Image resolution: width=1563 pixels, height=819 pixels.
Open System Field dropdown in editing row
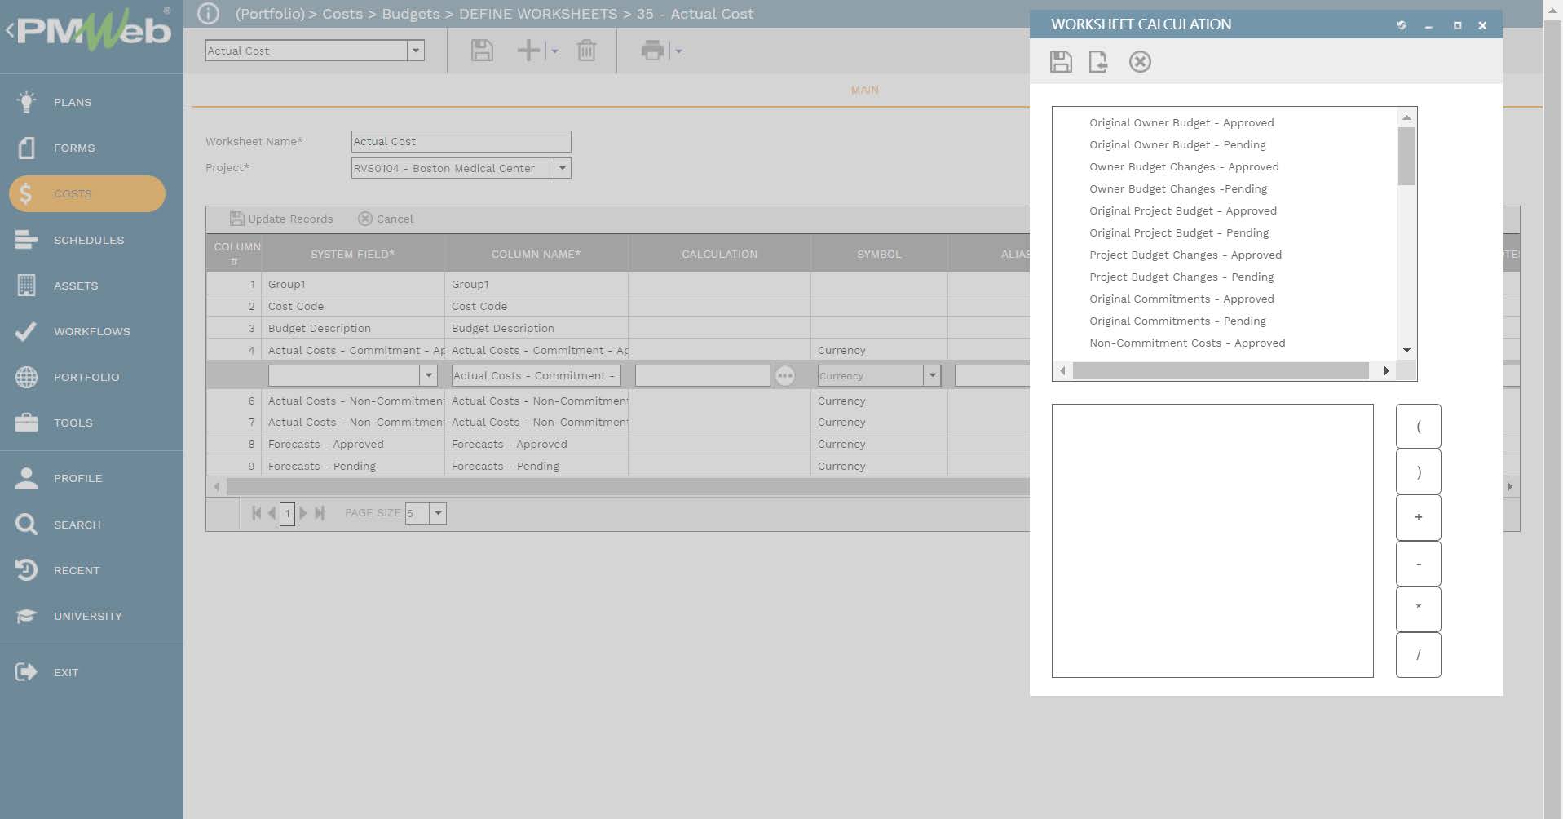tap(429, 376)
